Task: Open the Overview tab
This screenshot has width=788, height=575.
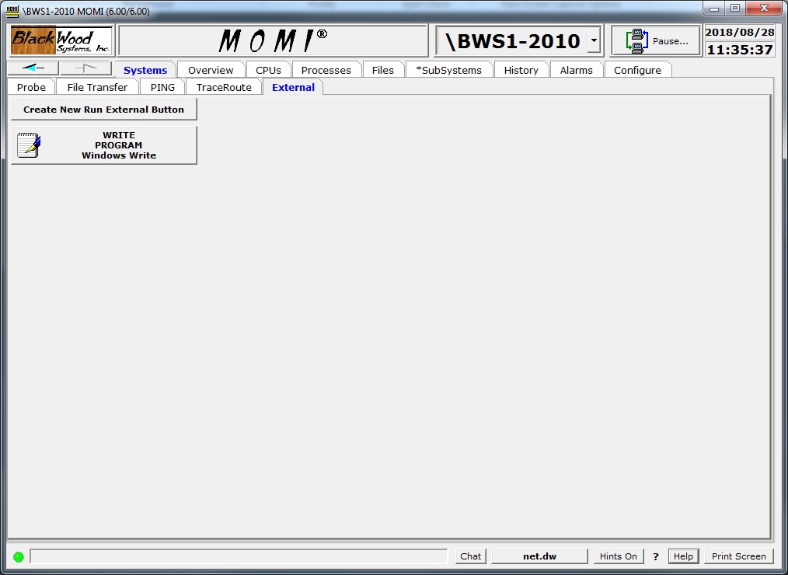Action: click(211, 71)
